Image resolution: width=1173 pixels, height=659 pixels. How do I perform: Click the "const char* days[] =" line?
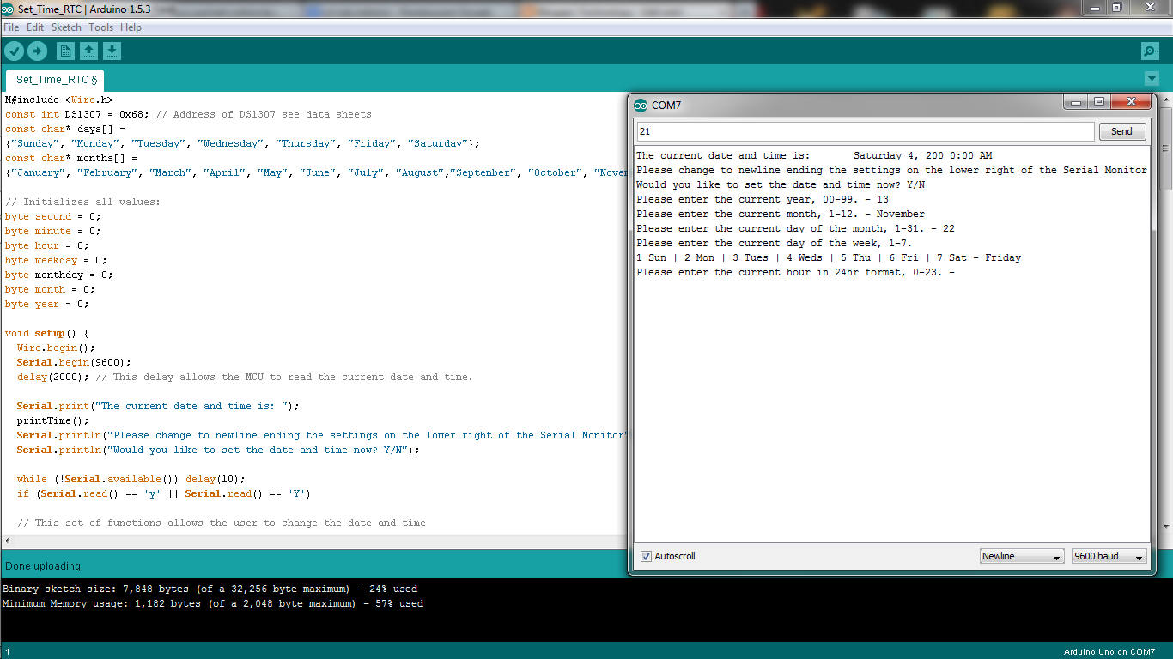pos(65,130)
